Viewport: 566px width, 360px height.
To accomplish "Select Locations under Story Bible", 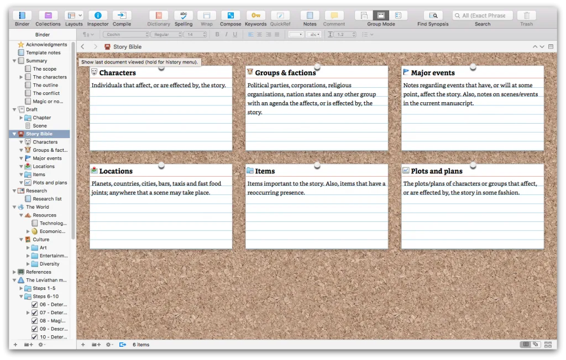I will click(x=44, y=166).
